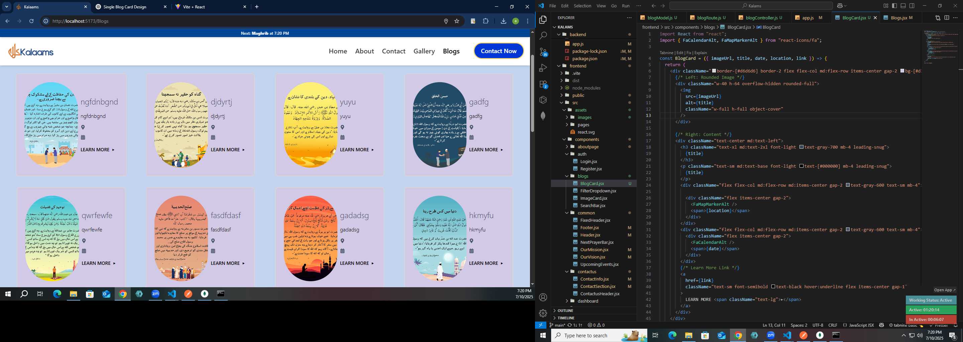Screen dimensions: 963x342
Task: Open the Run menu in VS Code
Action: click(x=626, y=6)
